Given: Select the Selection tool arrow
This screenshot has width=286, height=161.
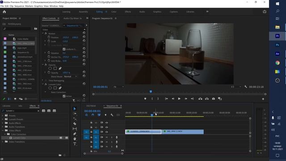Looking at the screenshot, I should [x=75, y=109].
